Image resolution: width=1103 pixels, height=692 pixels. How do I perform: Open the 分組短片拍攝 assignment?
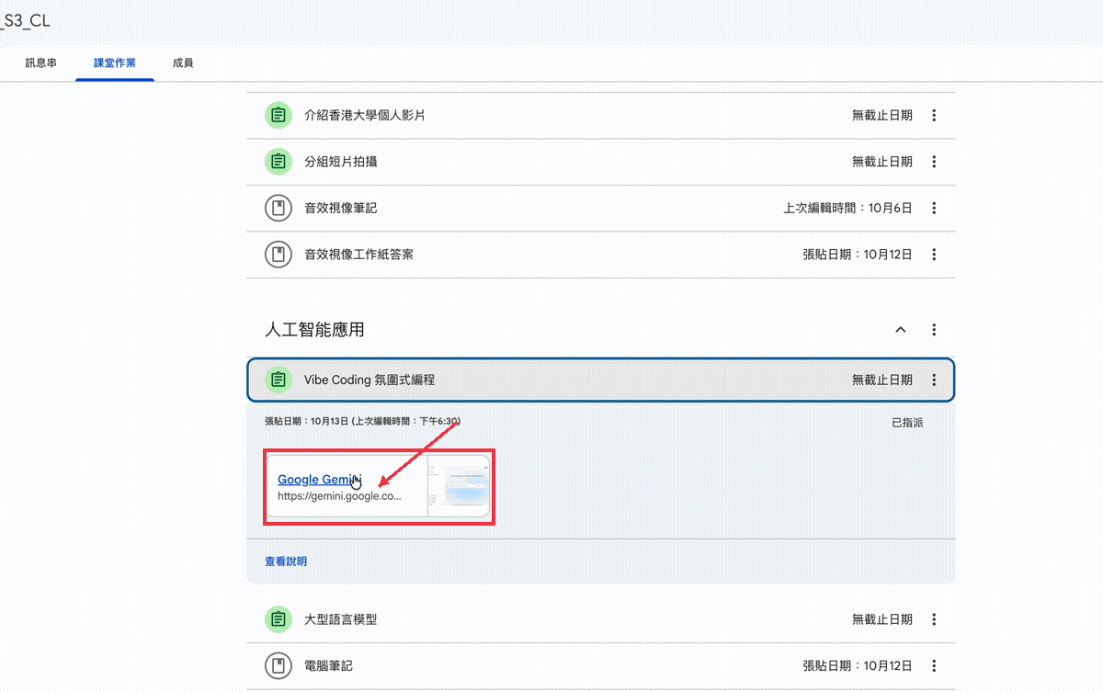(x=341, y=162)
